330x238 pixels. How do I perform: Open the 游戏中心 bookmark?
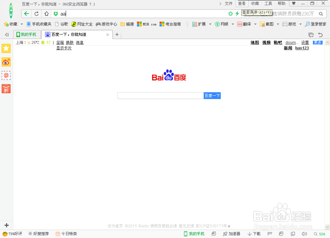point(106,24)
